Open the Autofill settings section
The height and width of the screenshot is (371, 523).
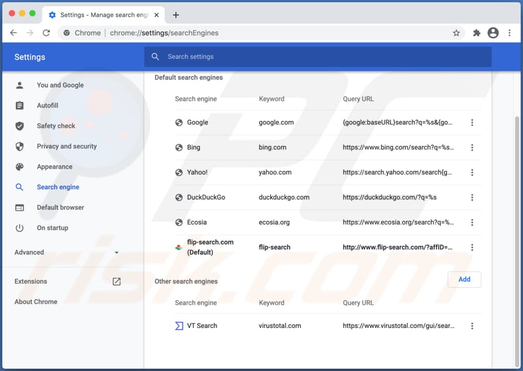point(48,105)
